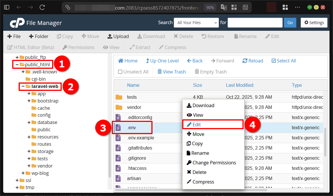Image resolution: width=333 pixels, height=196 pixels.
Task: Navigate to the Home directory
Action: coord(128,61)
